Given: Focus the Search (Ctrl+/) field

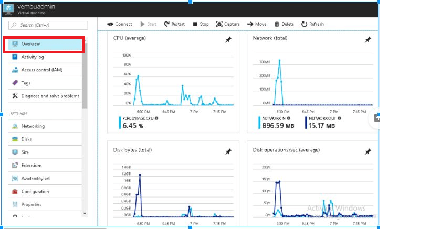Looking at the screenshot, I should click(48, 25).
